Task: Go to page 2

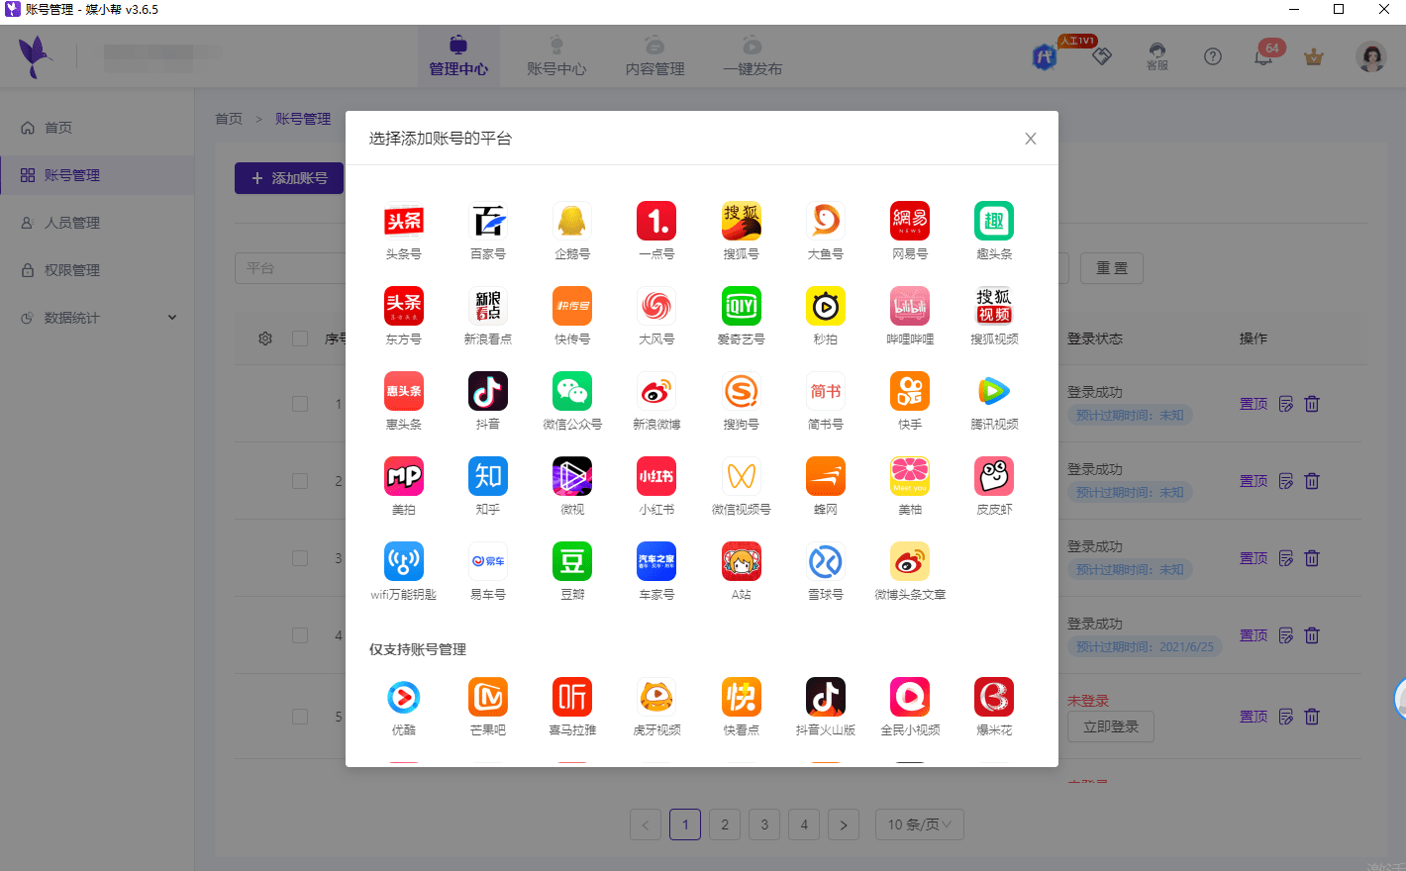Action: pos(725,824)
